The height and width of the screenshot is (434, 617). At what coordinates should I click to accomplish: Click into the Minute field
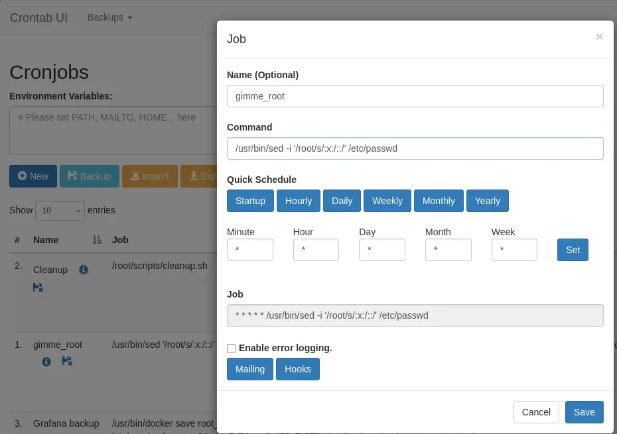click(249, 250)
